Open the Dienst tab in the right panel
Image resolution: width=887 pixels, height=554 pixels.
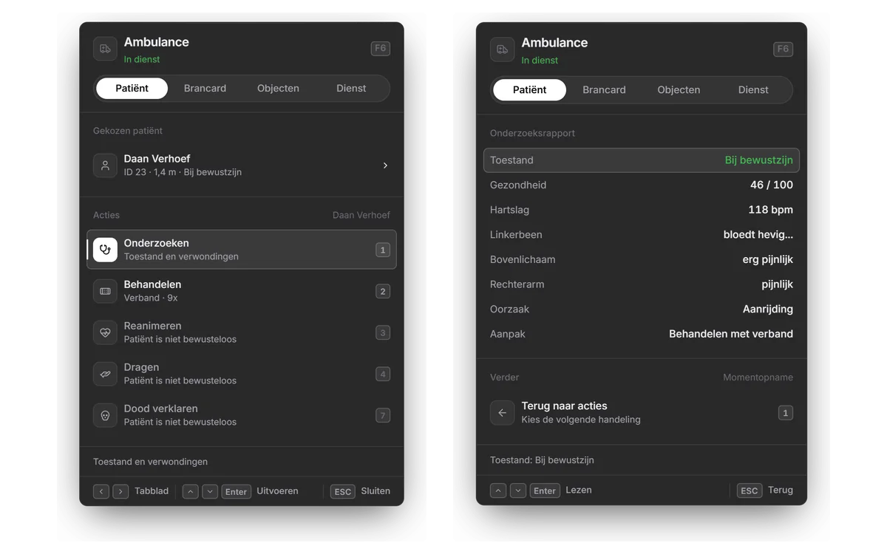[x=753, y=89]
